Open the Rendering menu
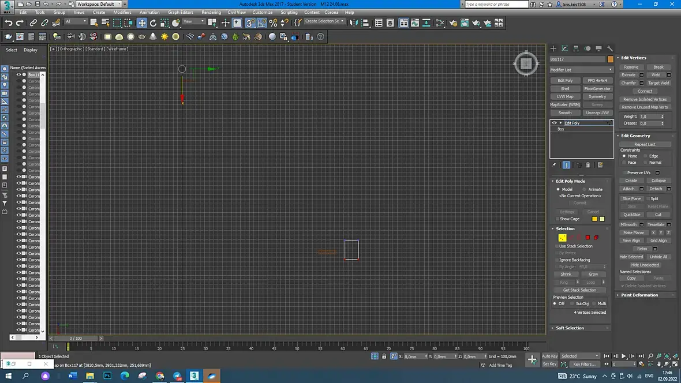The image size is (681, 383). (x=211, y=12)
